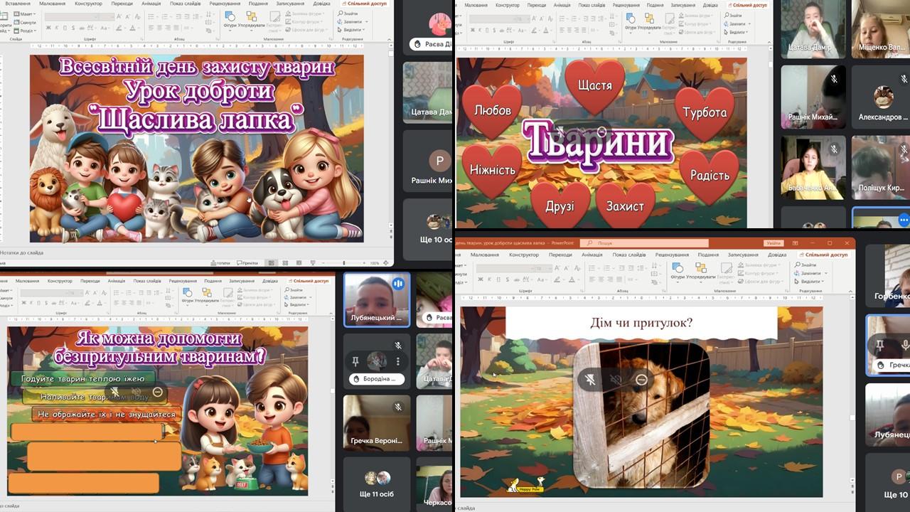Click Пошук search box in 'Дім чи притулок?' title bar
Viewport: 910px width, 512px height.
[644, 243]
